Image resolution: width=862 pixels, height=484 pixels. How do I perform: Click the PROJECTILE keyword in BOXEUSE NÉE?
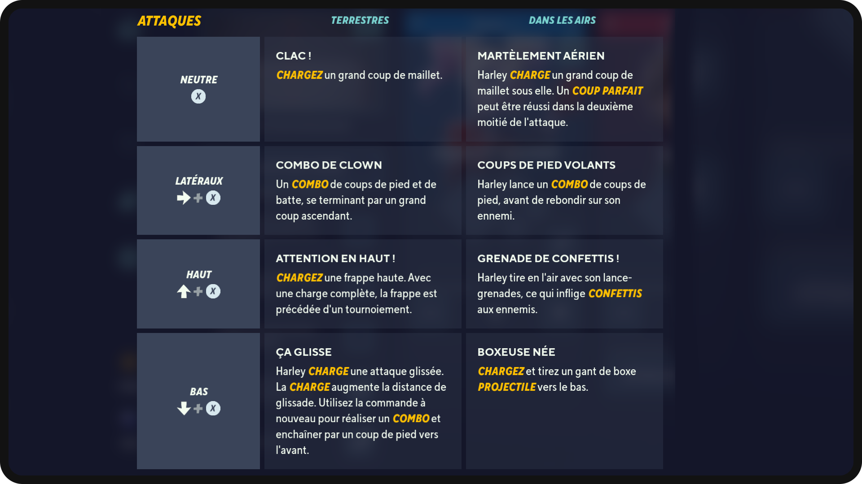click(x=507, y=387)
